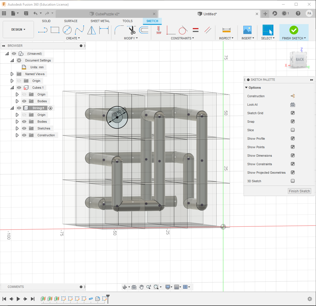Select the Trim tool in Modify
Image resolution: width=316 pixels, height=306 pixels.
tap(131, 30)
